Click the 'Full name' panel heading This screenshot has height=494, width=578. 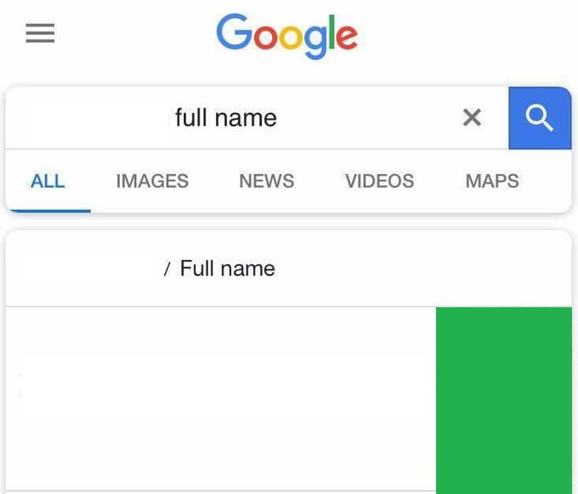click(228, 268)
